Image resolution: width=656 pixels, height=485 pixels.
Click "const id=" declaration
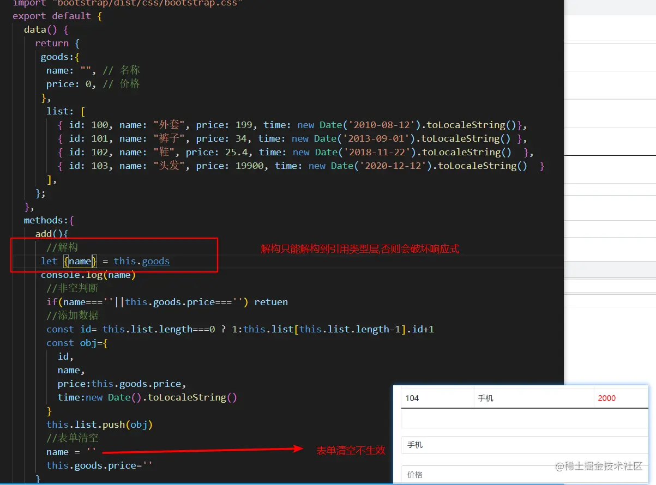tap(72, 329)
